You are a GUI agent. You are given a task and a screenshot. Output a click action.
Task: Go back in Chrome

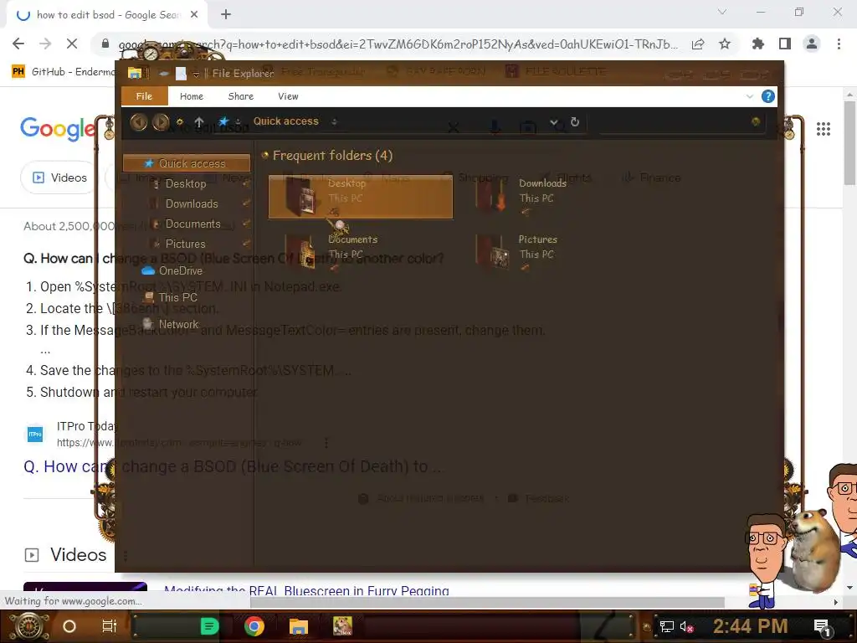(x=18, y=44)
